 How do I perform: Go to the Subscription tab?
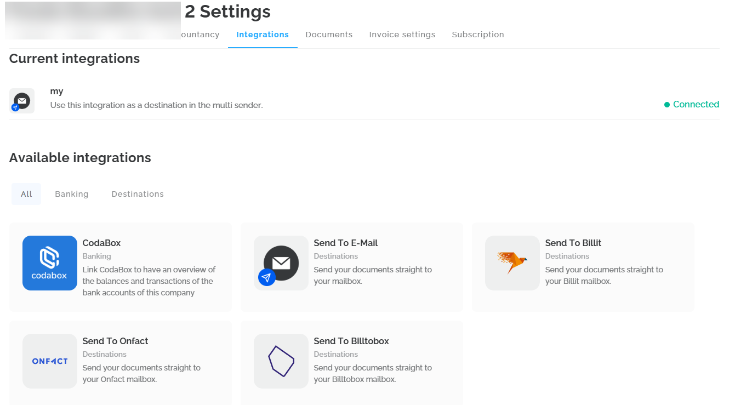(478, 35)
